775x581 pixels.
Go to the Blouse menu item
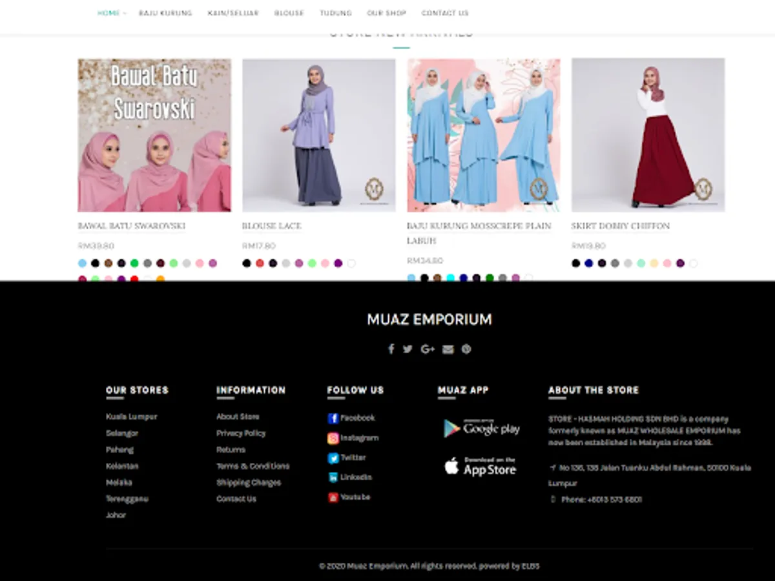point(289,13)
